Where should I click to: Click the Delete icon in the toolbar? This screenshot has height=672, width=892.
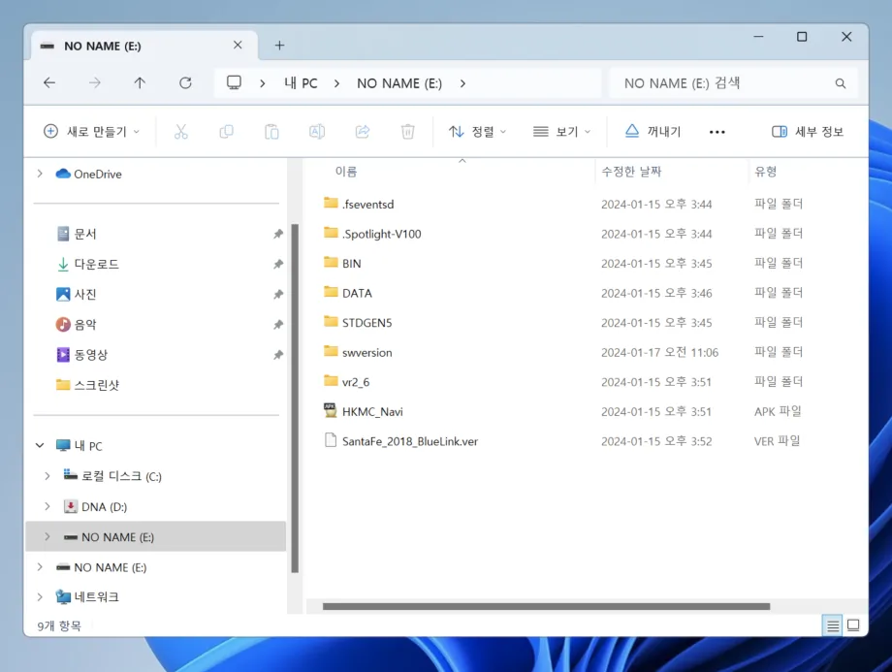[407, 131]
